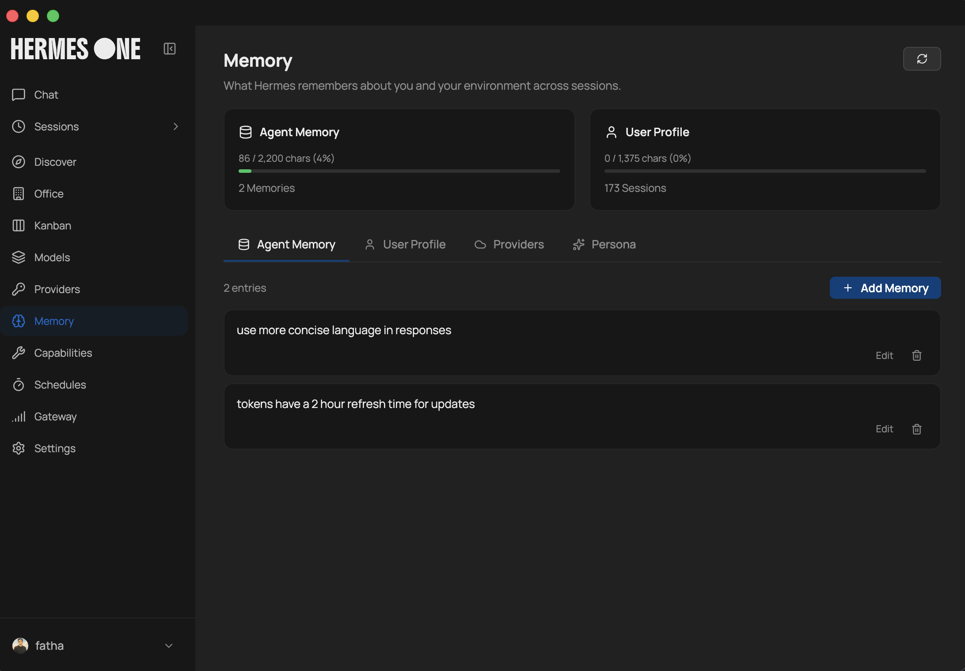The width and height of the screenshot is (965, 671).
Task: Click the 'What Hermes remembers' description text
Action: [422, 86]
